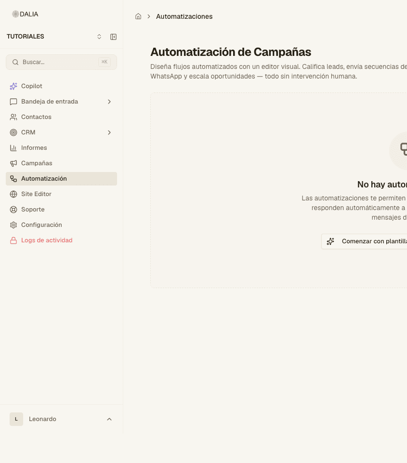Image resolution: width=407 pixels, height=463 pixels.
Task: Open Copilot from the sidebar
Action: click(x=61, y=86)
